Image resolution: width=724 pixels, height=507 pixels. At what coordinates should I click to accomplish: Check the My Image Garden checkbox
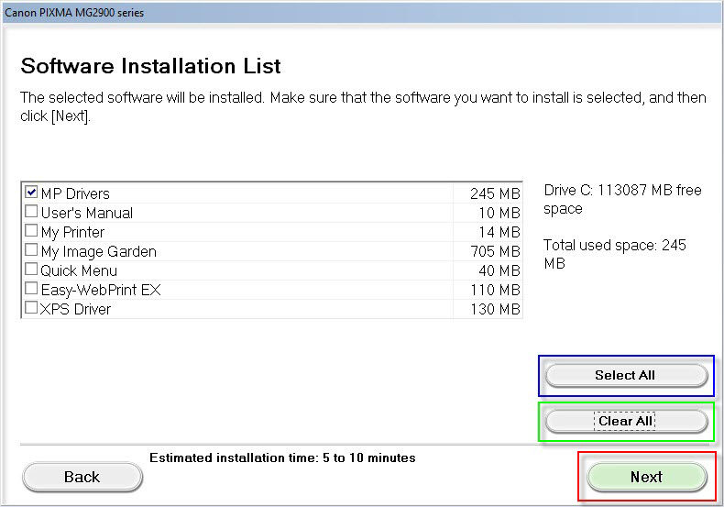click(31, 250)
